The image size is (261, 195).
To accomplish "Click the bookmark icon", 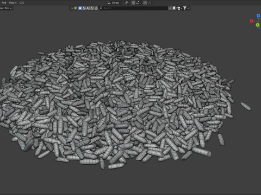I will click(174, 8).
